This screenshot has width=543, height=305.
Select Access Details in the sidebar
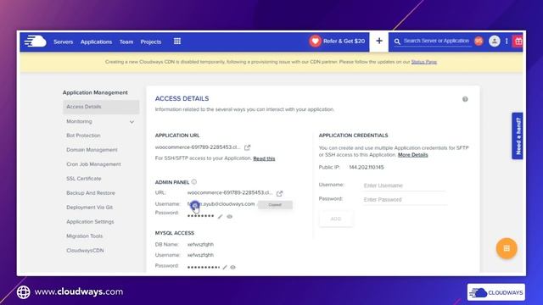pos(101,107)
